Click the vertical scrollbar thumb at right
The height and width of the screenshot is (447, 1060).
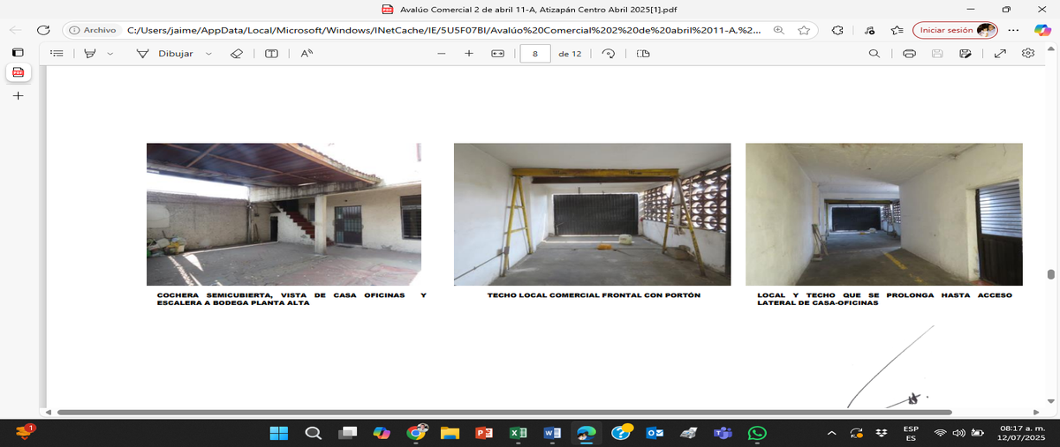pos(1051,274)
